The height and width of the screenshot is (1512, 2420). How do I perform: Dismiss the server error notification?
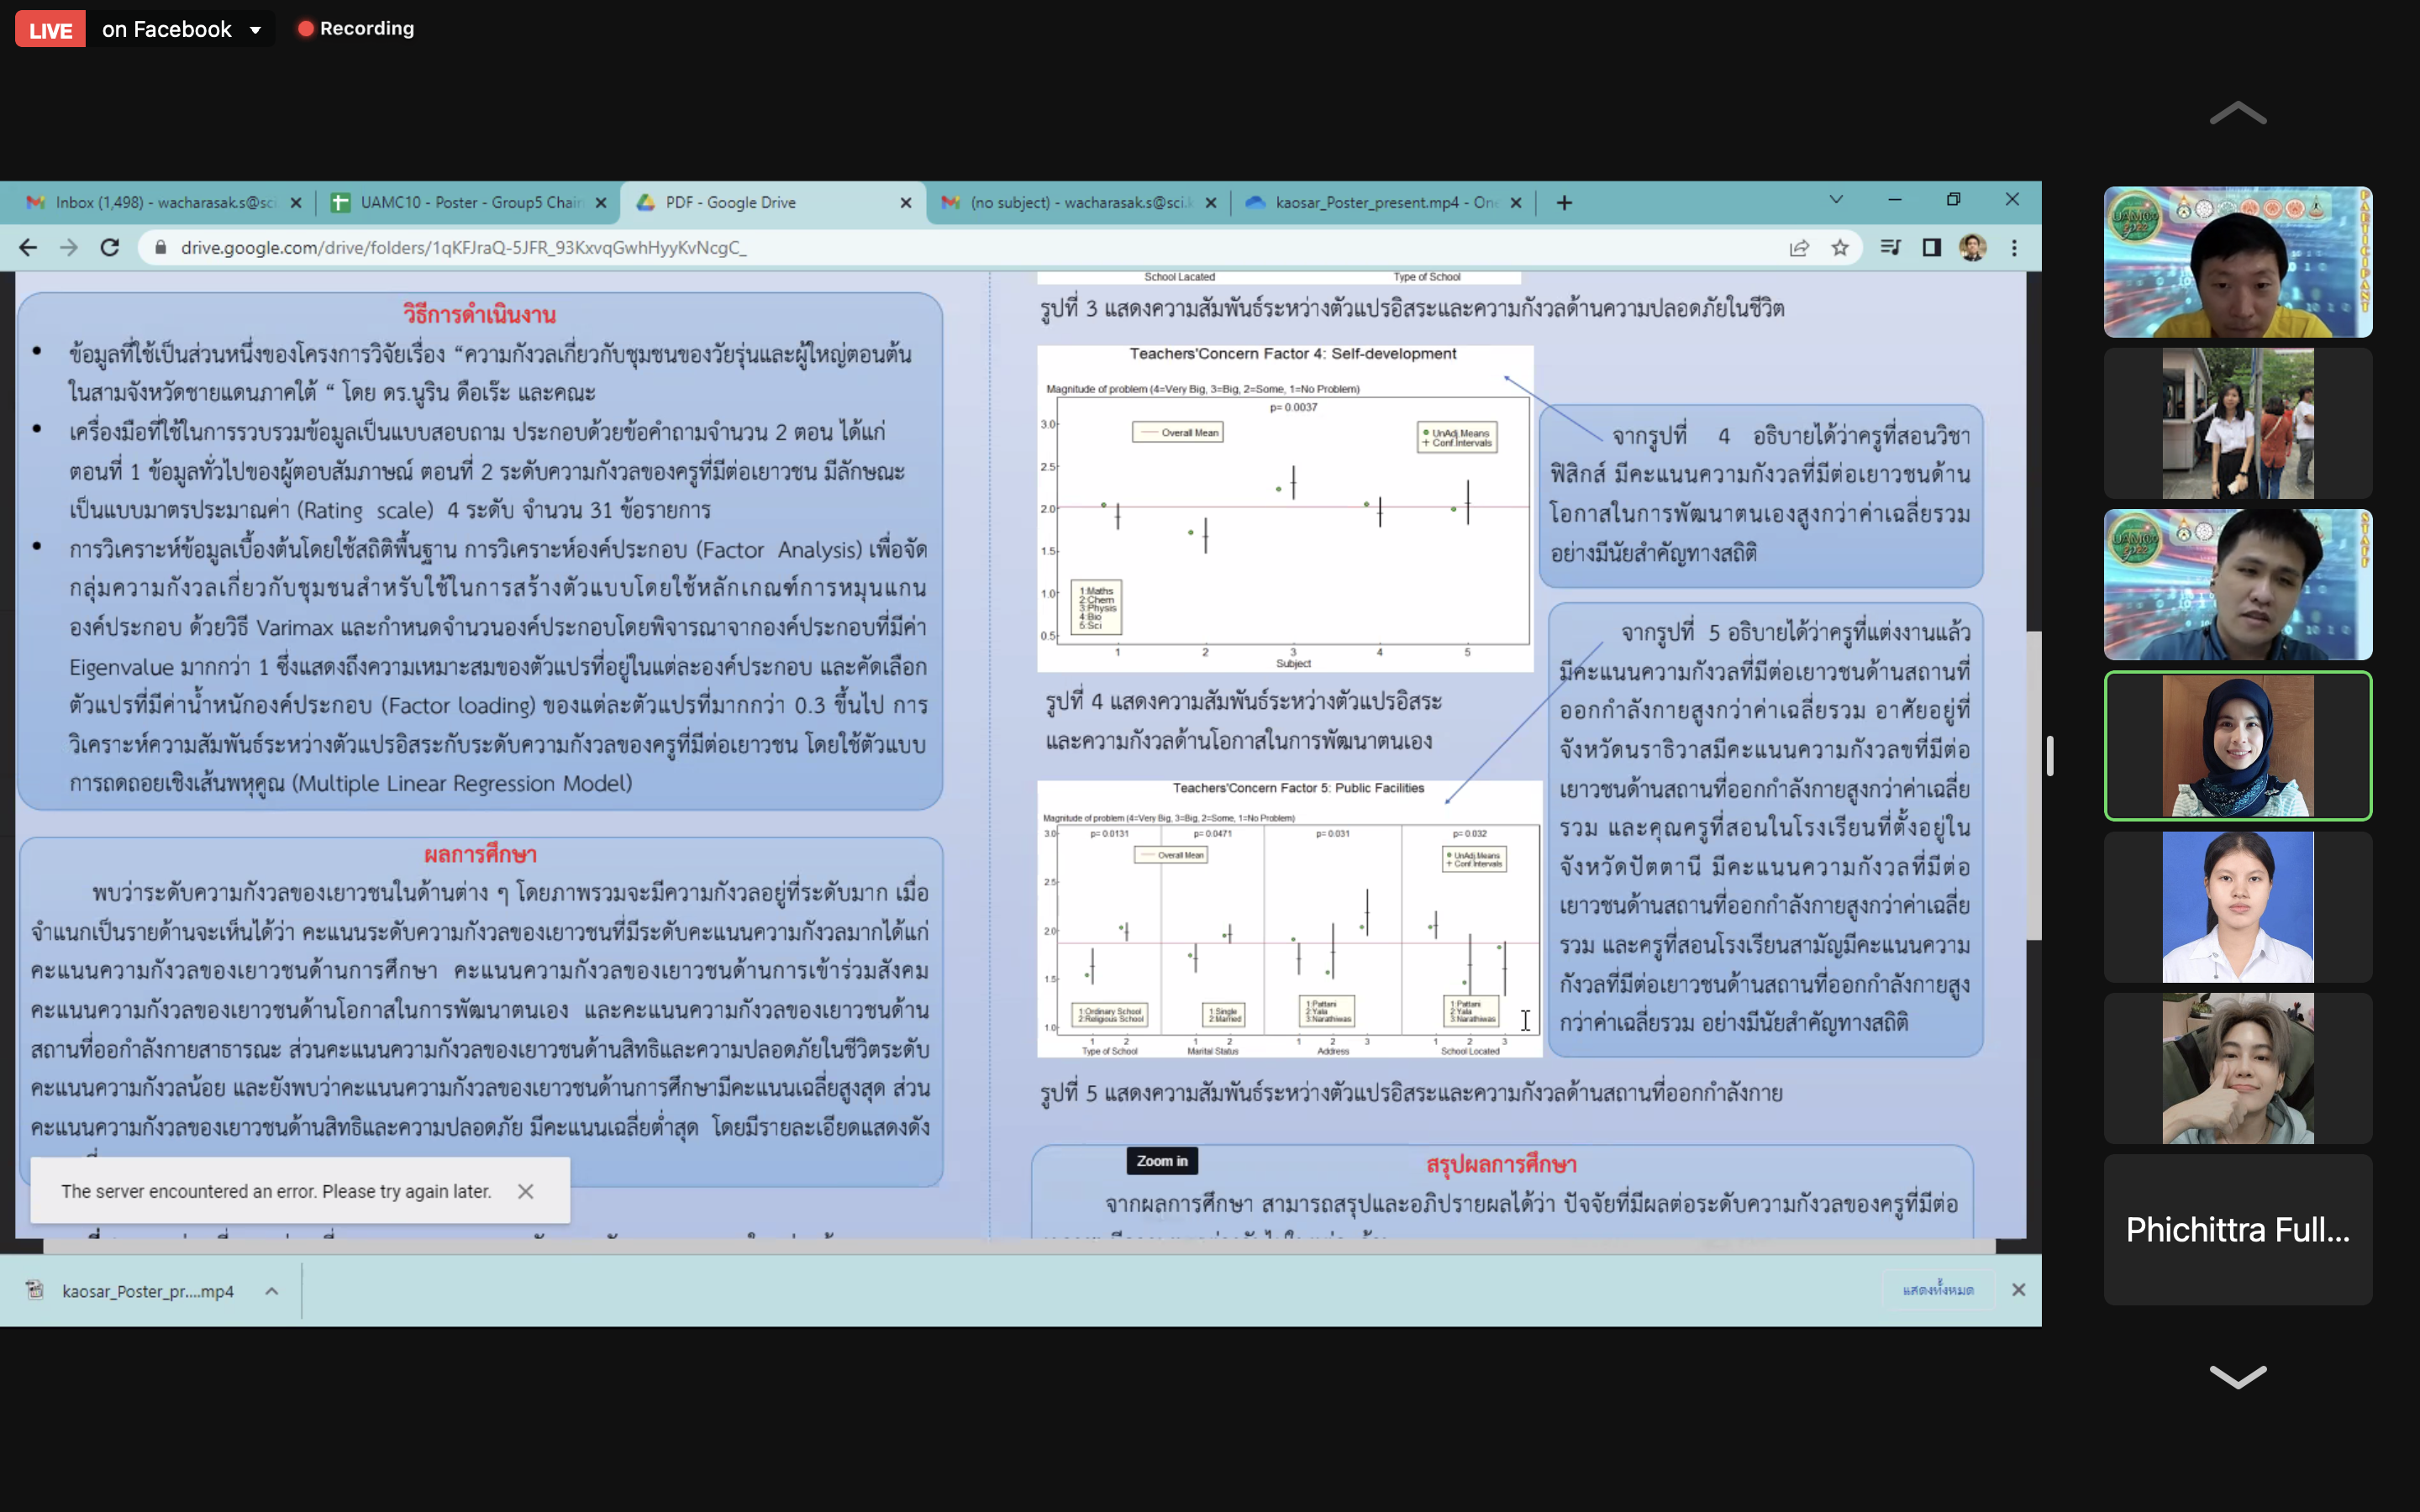526,1191
